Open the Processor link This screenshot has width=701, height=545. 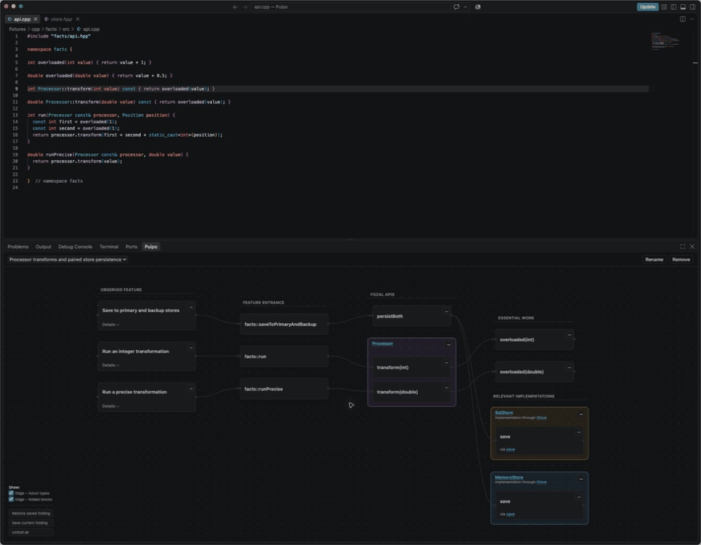(x=382, y=344)
